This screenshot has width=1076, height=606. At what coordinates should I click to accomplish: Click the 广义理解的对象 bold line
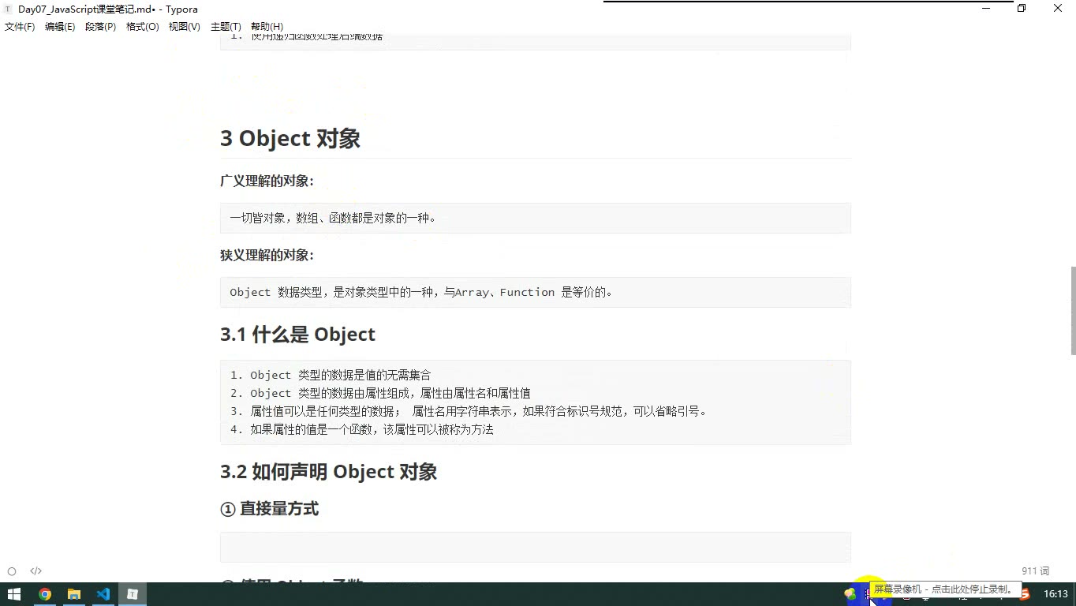(267, 181)
